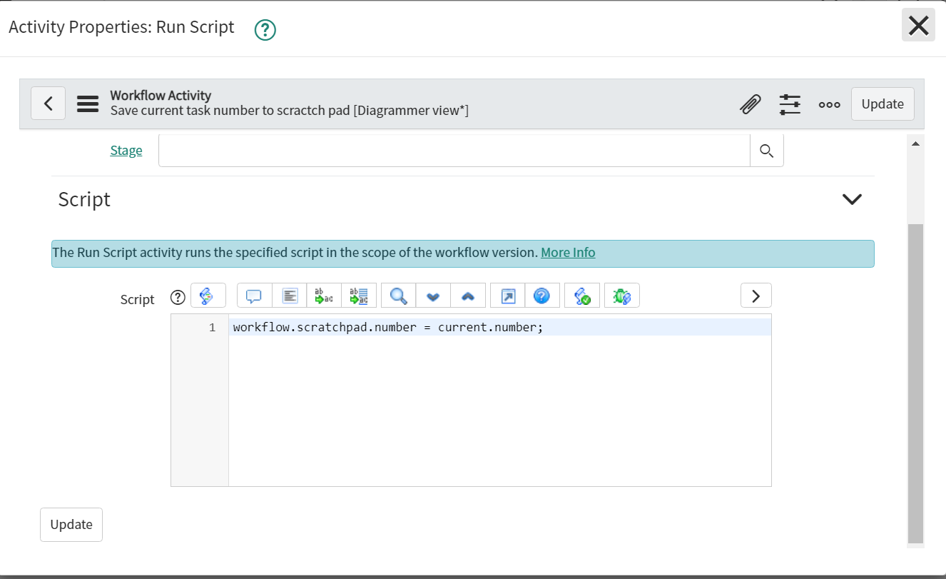Open the script editor search tool
The height and width of the screenshot is (579, 946).
pos(397,295)
